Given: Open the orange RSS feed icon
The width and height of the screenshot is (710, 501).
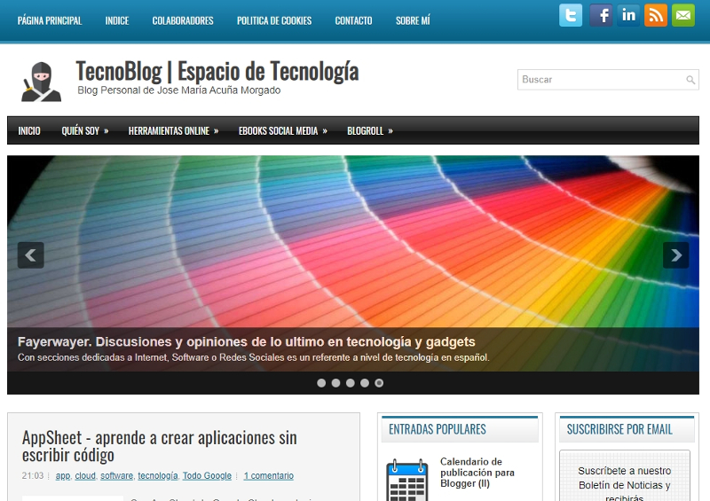Looking at the screenshot, I should (x=656, y=15).
